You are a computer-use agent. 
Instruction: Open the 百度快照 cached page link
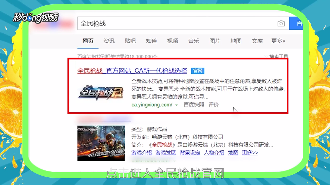point(194,105)
